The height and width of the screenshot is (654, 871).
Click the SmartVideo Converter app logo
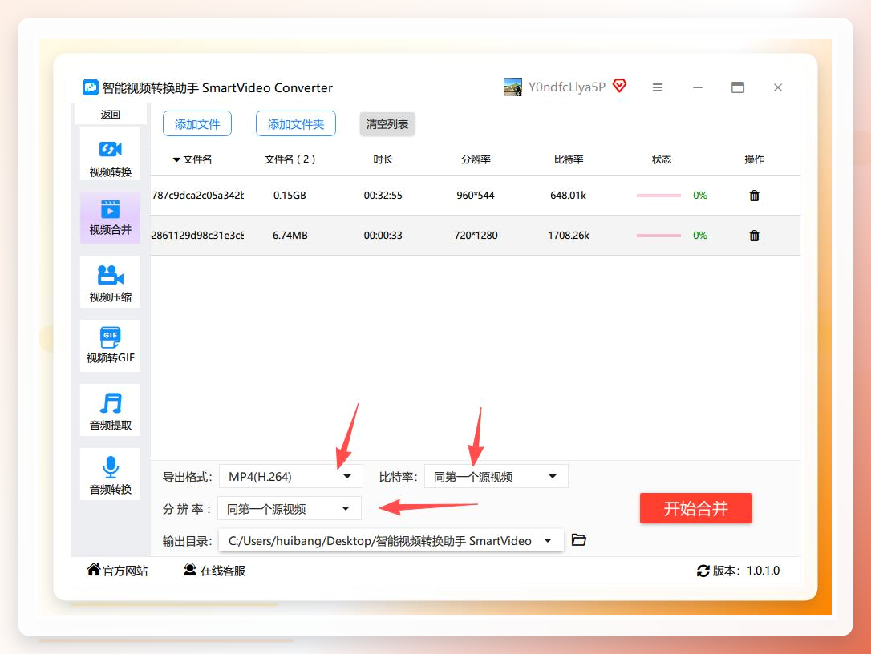click(90, 87)
